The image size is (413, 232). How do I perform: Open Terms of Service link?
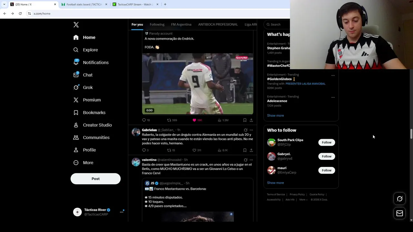pyautogui.click(x=276, y=195)
